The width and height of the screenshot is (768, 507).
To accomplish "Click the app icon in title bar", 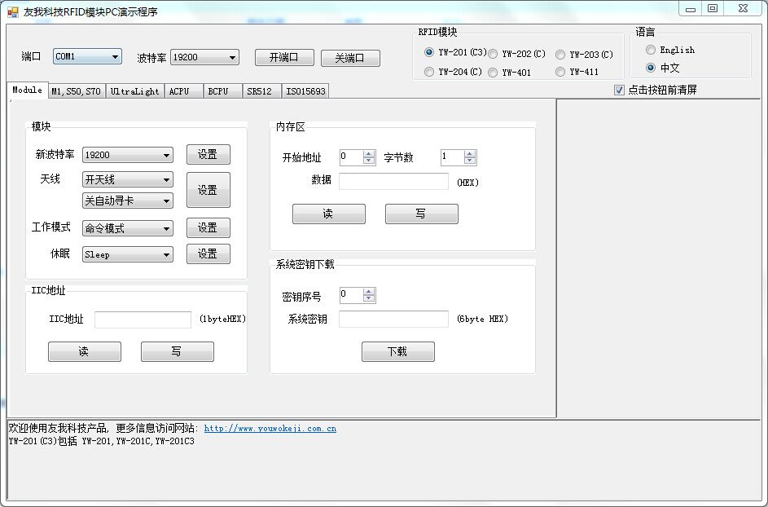I will tap(12, 11).
